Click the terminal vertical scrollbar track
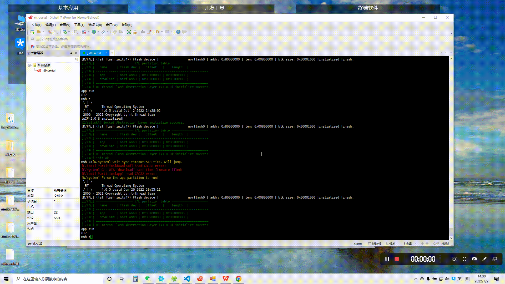 pos(451,145)
